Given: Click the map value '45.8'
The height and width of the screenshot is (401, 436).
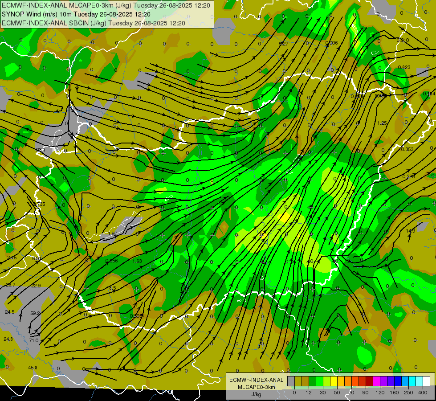Looking at the screenshot, I should pos(33,368).
